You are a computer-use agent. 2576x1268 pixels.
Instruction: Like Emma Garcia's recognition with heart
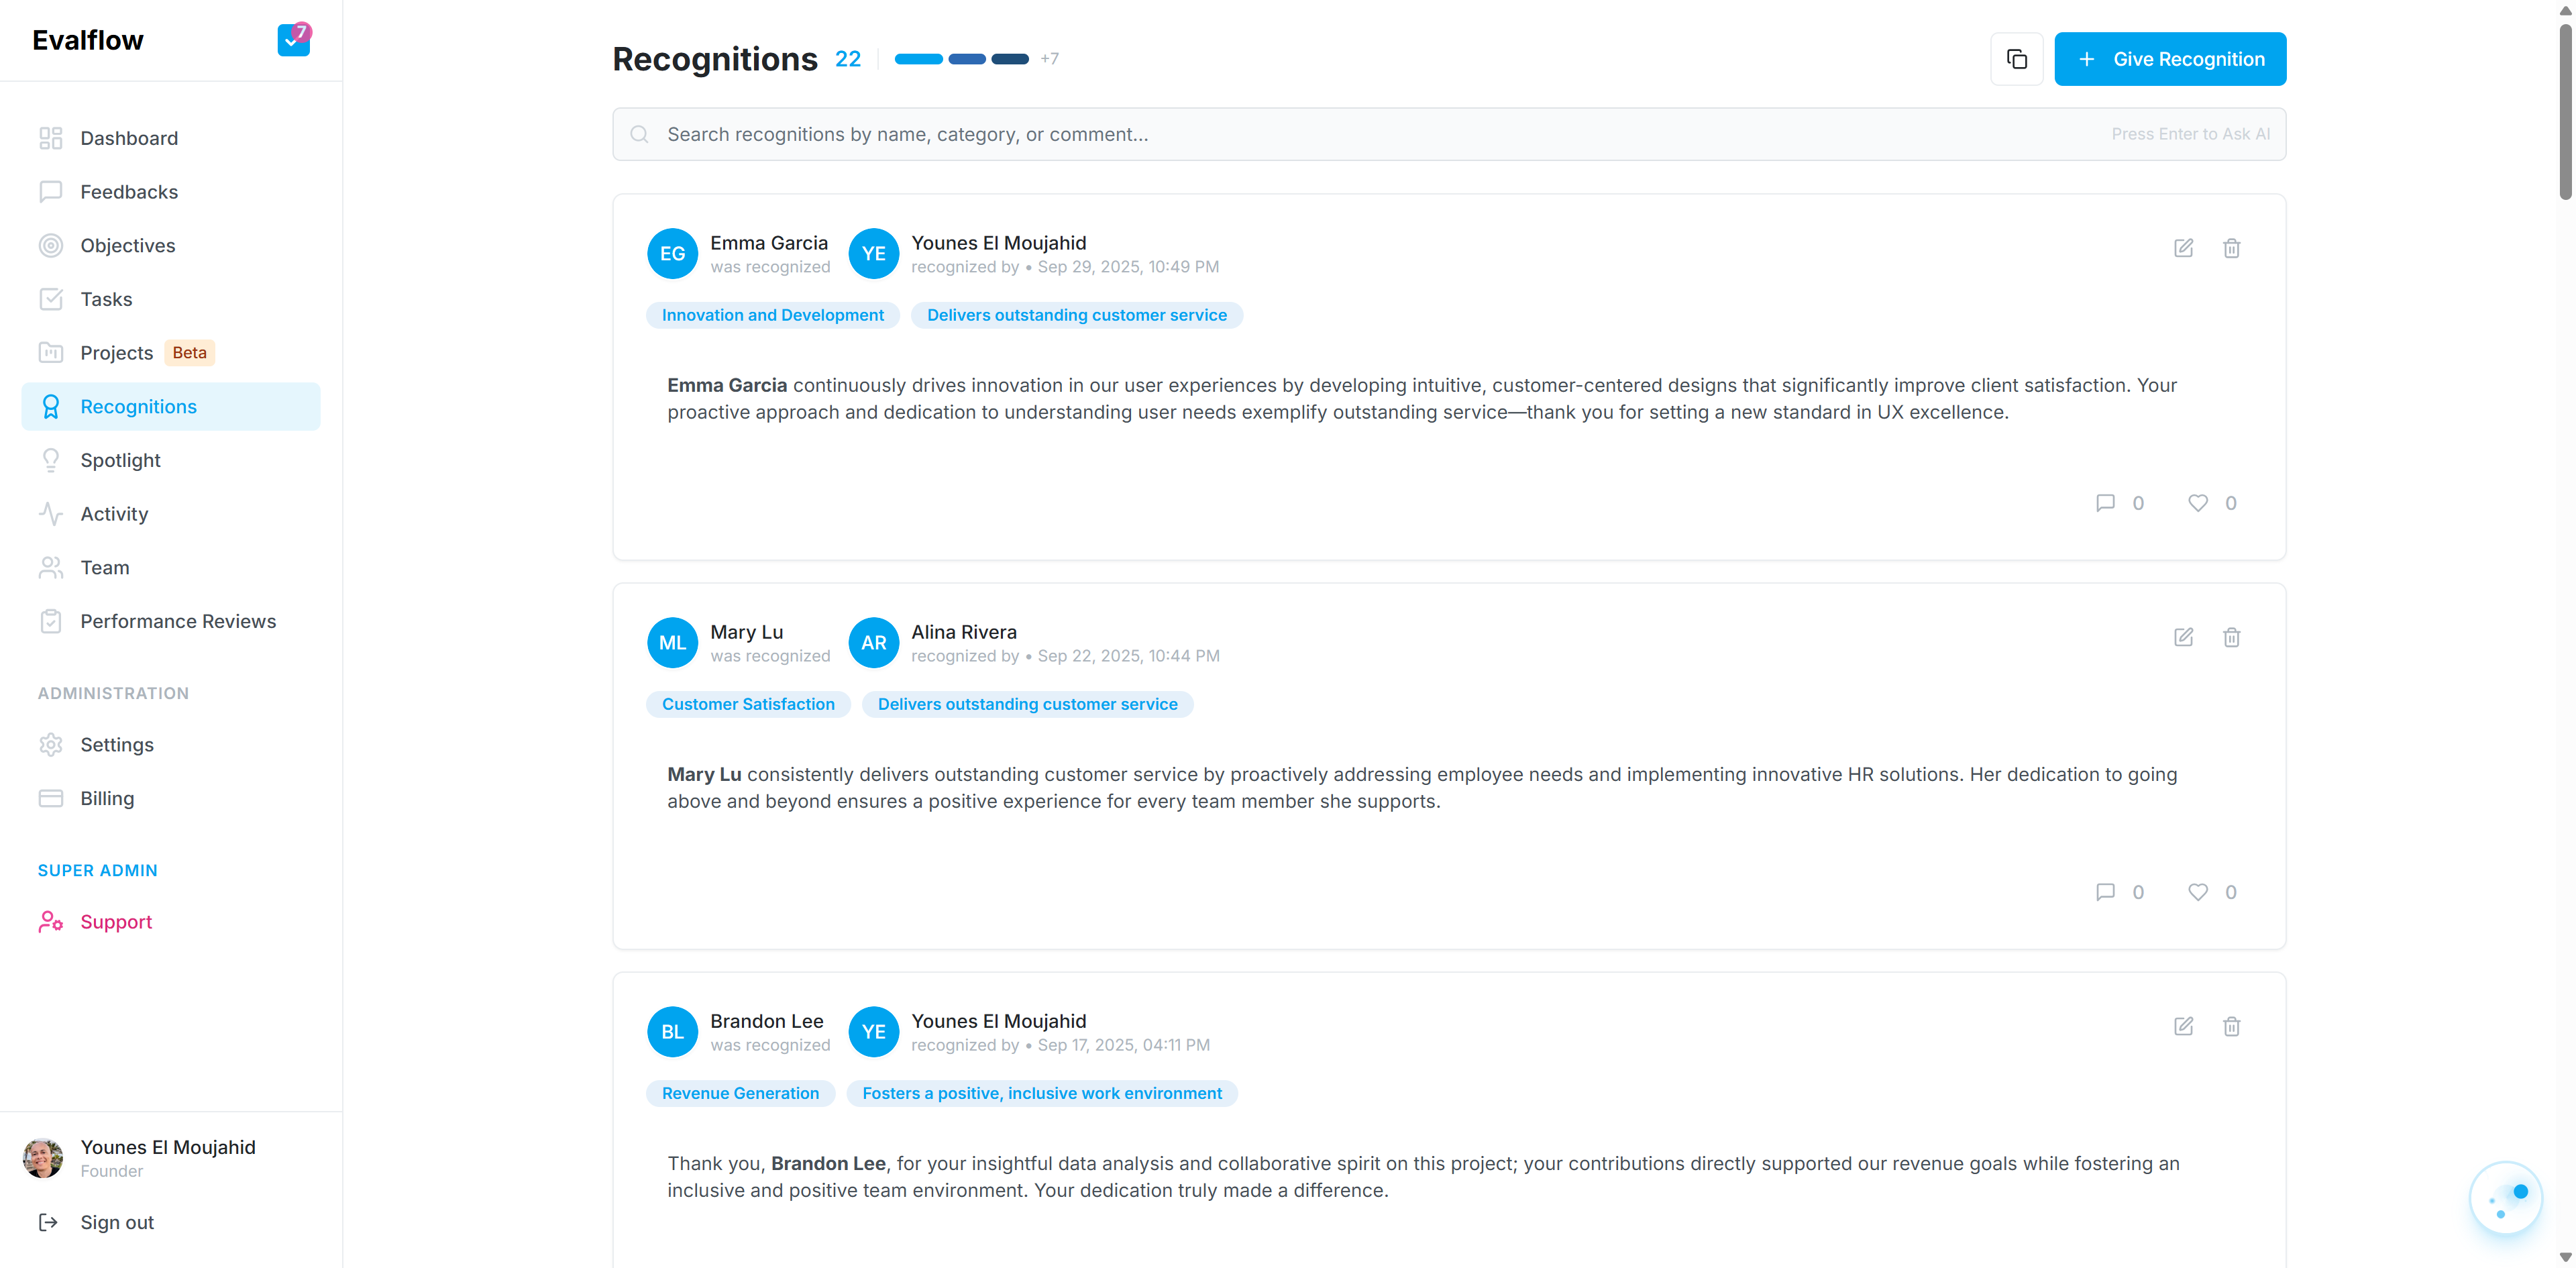pyautogui.click(x=2197, y=503)
